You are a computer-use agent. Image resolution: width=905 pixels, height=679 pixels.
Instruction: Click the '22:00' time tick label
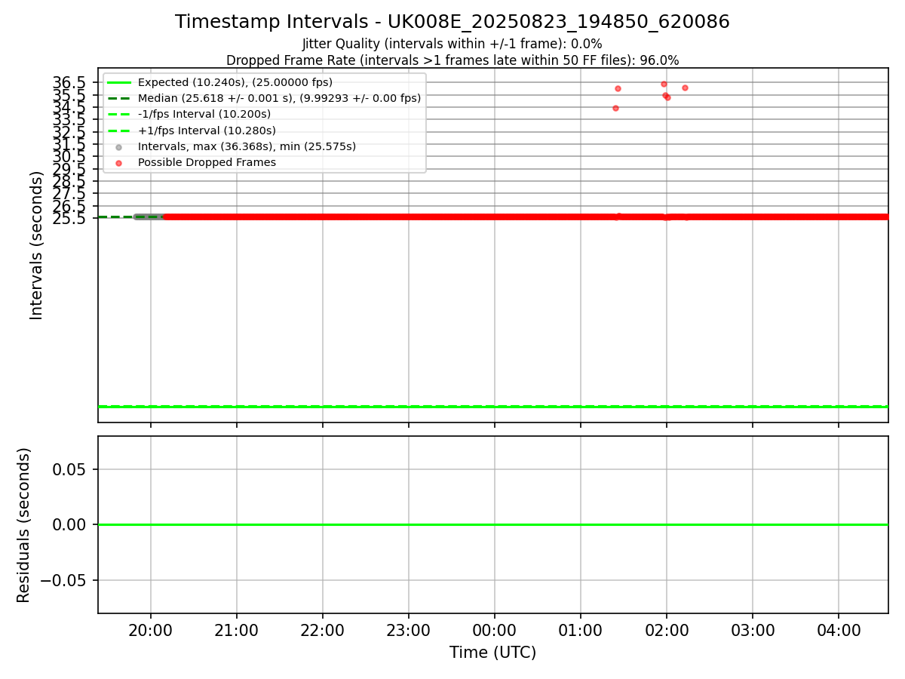pos(323,630)
